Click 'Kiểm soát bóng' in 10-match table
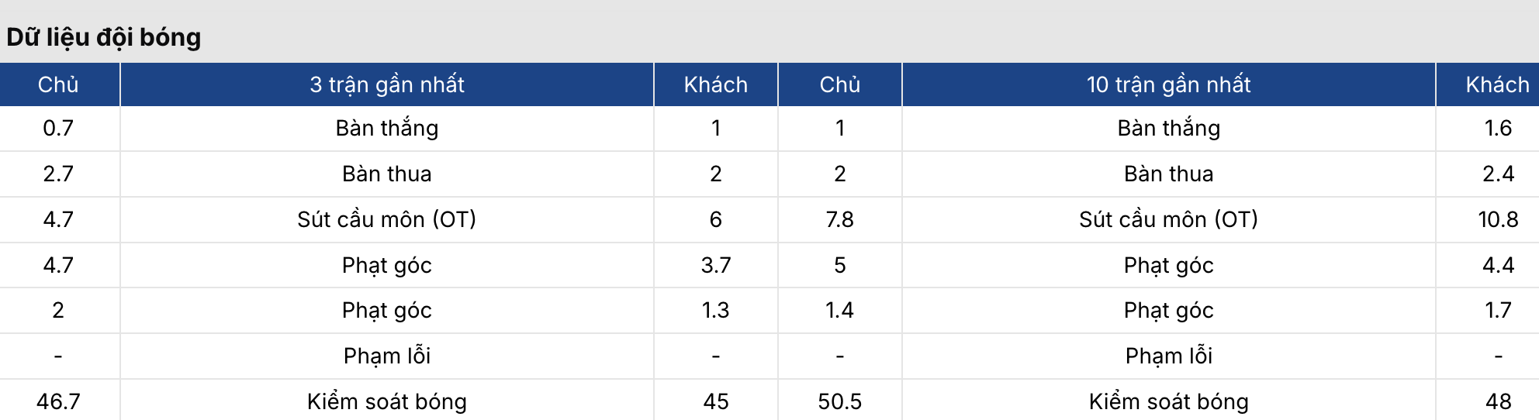 pyautogui.click(x=1169, y=401)
